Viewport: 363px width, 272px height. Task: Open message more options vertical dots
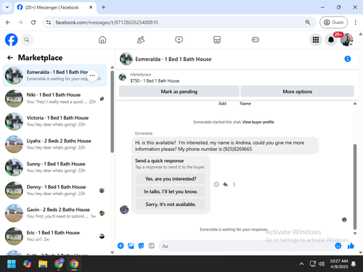(x=234, y=184)
